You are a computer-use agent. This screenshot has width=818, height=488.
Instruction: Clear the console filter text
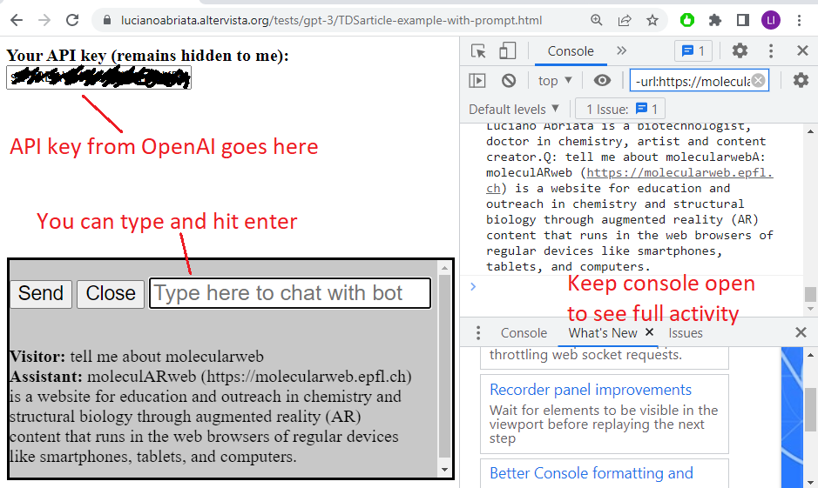click(x=759, y=80)
